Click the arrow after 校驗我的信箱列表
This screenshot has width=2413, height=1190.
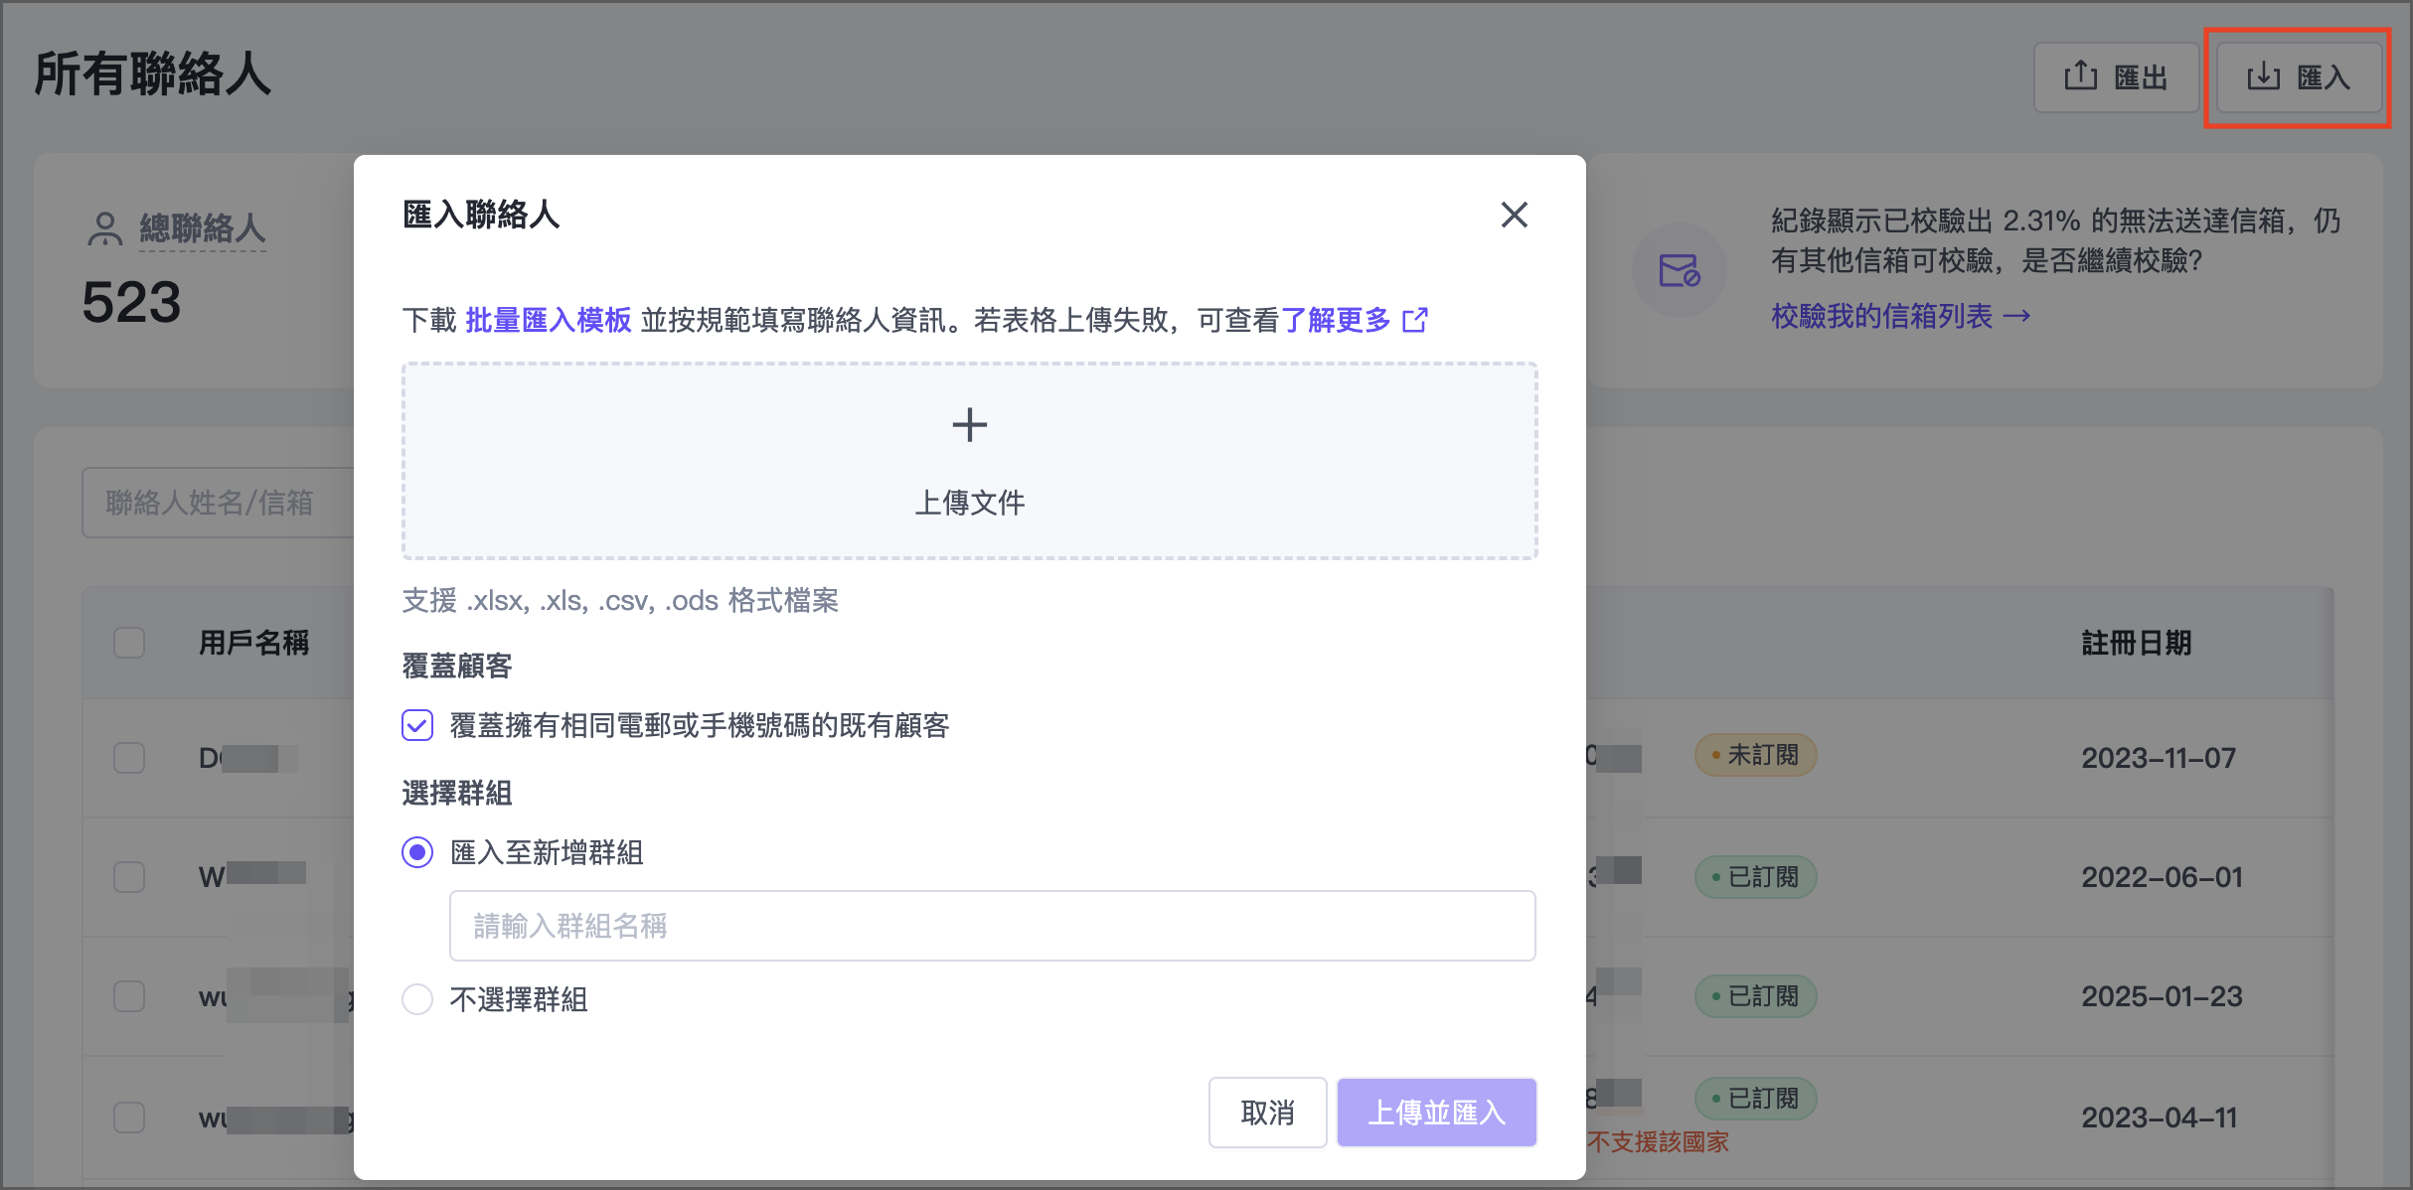pos(2017,317)
